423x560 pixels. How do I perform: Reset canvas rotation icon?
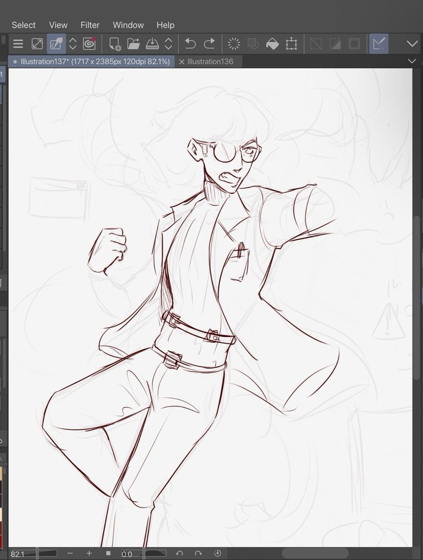tap(217, 554)
